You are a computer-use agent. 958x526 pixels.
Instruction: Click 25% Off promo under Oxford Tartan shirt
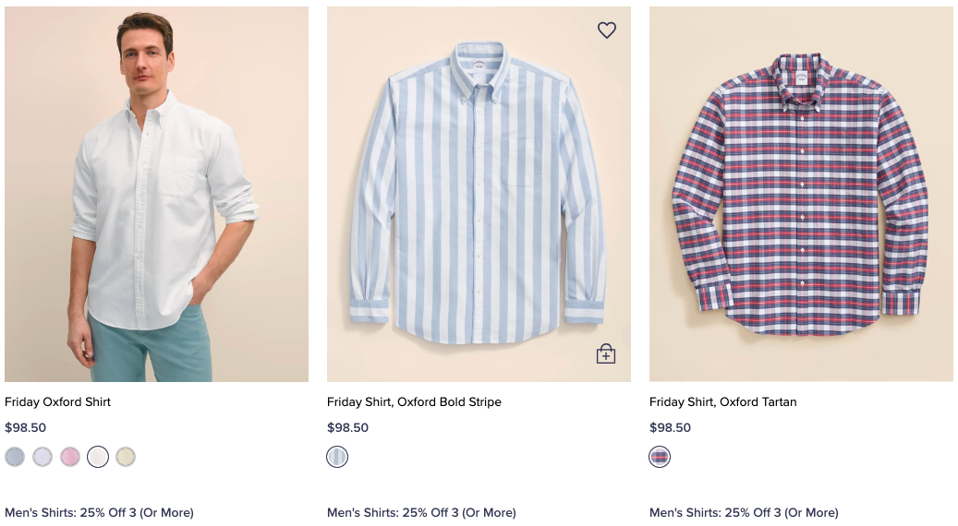[x=744, y=512]
